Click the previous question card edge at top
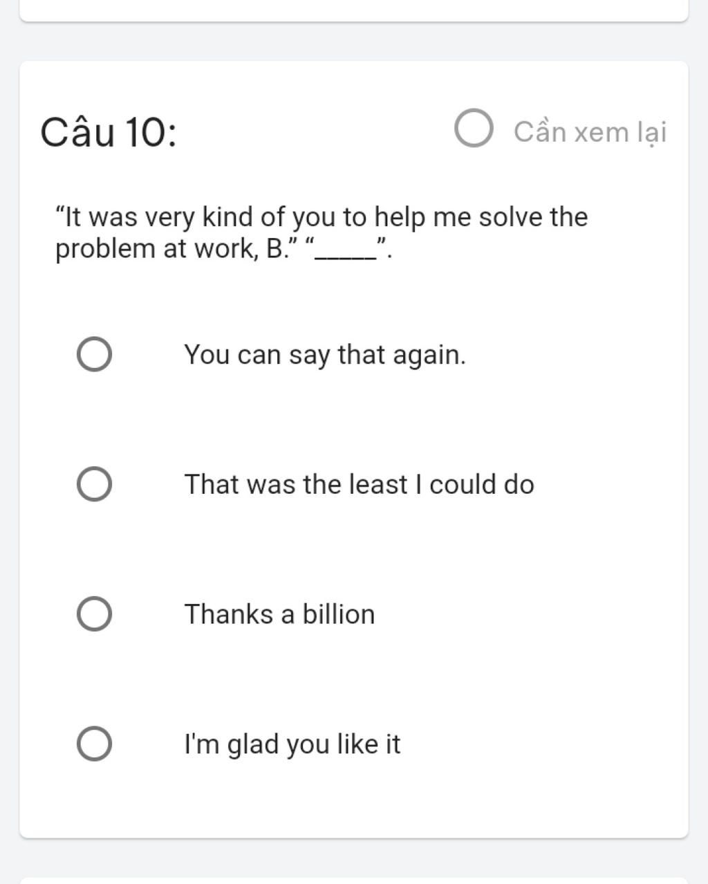This screenshot has width=708, height=884. pyautogui.click(x=354, y=10)
